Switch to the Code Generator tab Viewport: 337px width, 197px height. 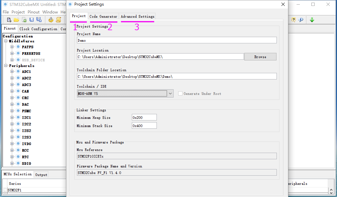point(103,16)
